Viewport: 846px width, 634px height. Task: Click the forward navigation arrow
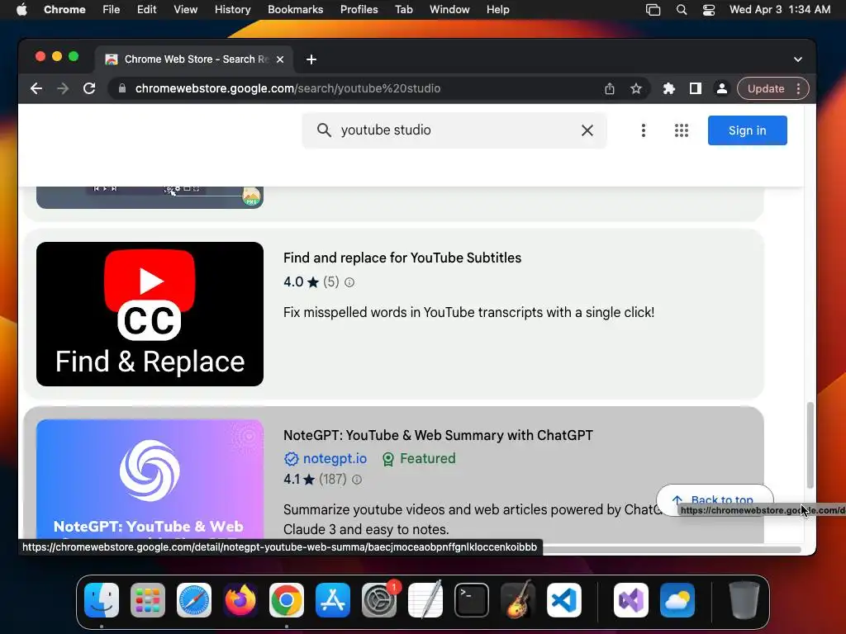63,88
